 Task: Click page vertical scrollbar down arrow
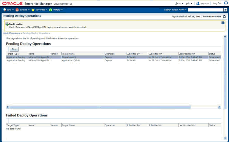[x=225, y=138]
